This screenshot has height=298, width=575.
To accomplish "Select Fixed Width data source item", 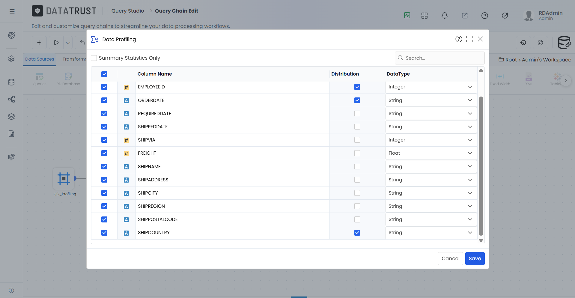I will click(x=500, y=79).
